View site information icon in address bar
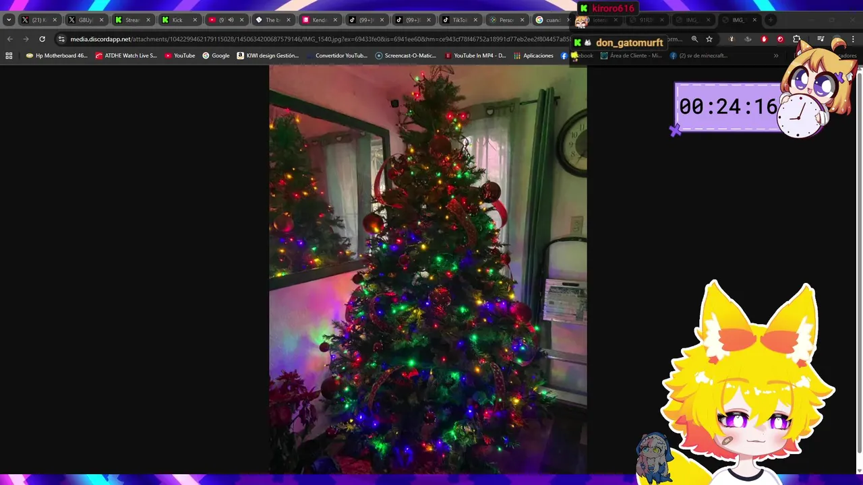The height and width of the screenshot is (485, 863). click(x=61, y=39)
